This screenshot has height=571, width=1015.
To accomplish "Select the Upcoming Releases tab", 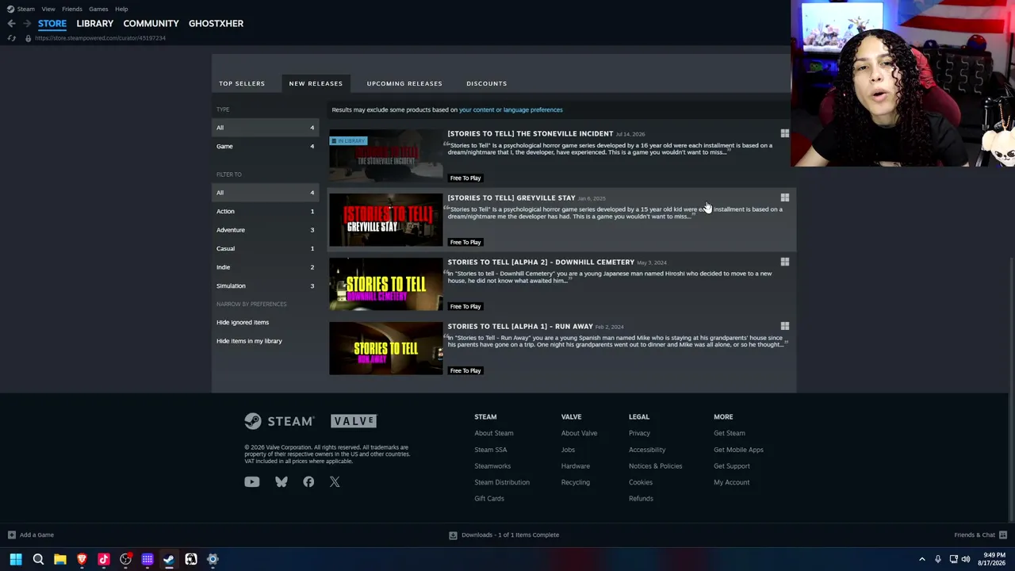I will [404, 83].
